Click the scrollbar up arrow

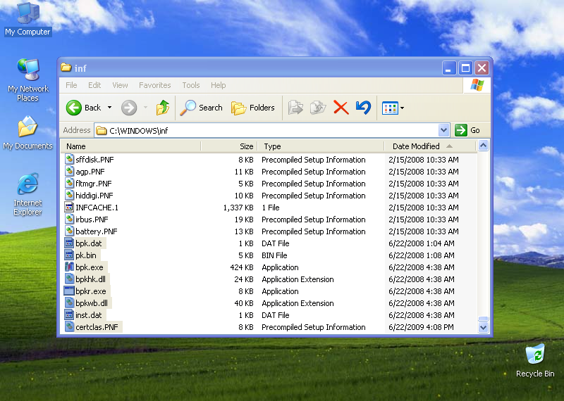[x=483, y=146]
